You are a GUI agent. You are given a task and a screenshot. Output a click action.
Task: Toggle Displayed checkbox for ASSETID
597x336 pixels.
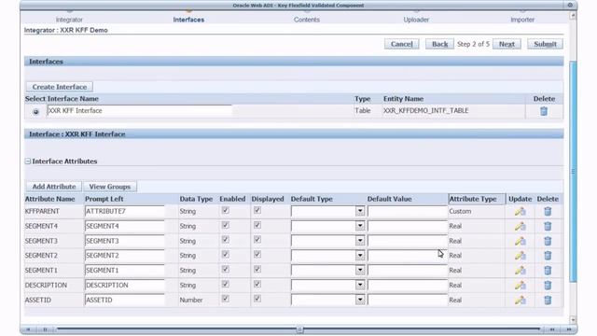pos(257,299)
